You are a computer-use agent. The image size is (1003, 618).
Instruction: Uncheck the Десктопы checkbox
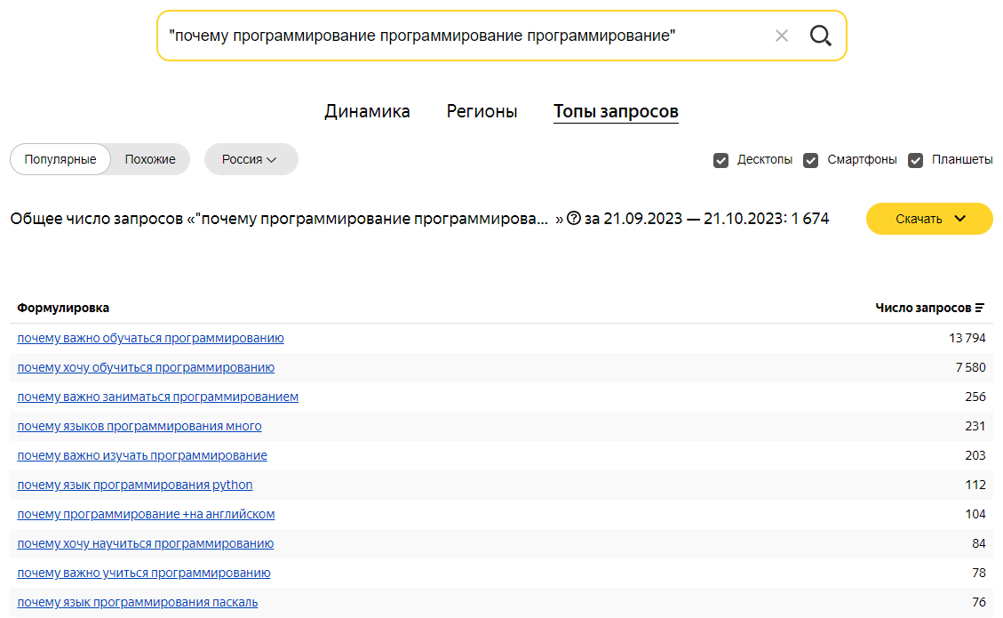[721, 160]
